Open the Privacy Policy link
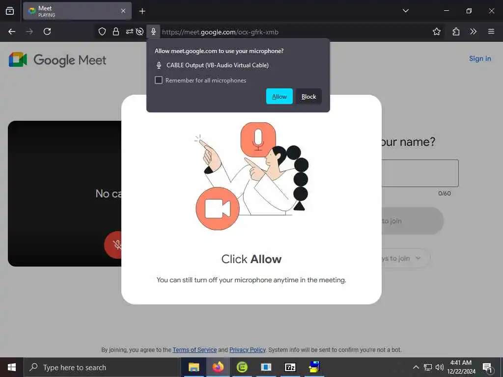503x377 pixels. pyautogui.click(x=248, y=350)
